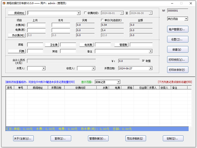Click 打印并保存(P) button
Screen dimensions: 197x148
coord(178,70)
